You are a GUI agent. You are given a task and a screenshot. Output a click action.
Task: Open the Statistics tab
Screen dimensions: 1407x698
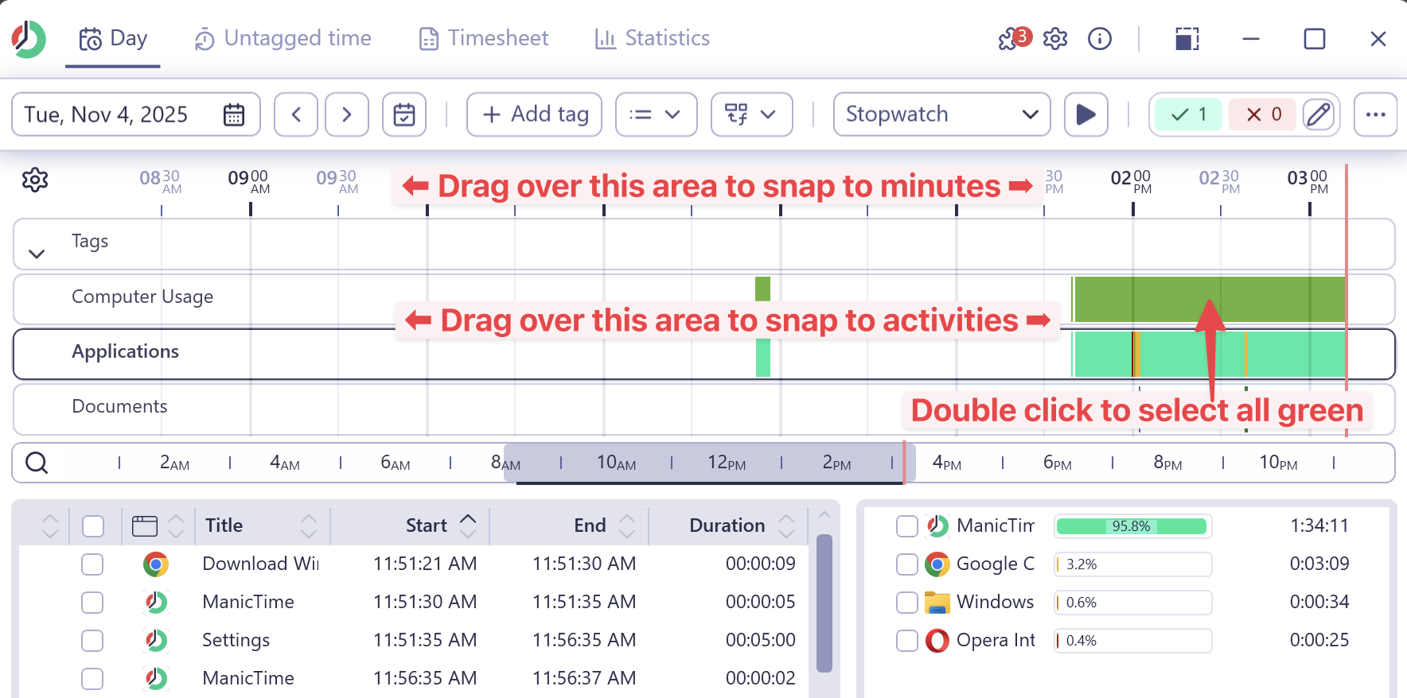coord(653,38)
